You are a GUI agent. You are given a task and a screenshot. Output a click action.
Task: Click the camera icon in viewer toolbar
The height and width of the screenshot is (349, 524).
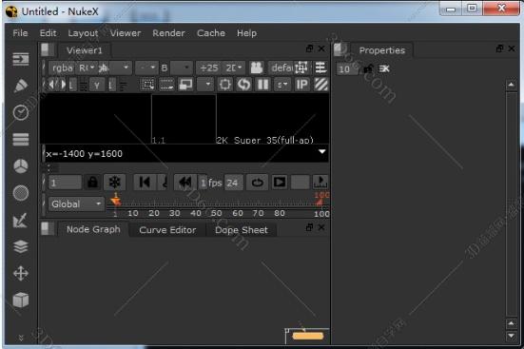point(257,68)
